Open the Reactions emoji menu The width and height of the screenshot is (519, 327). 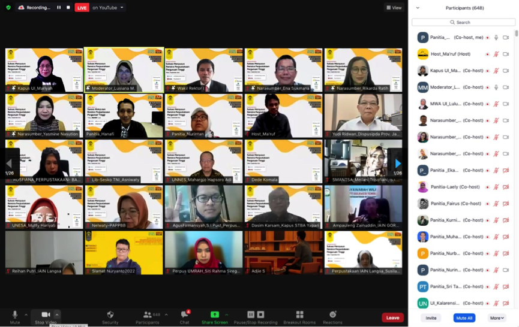[x=333, y=314]
